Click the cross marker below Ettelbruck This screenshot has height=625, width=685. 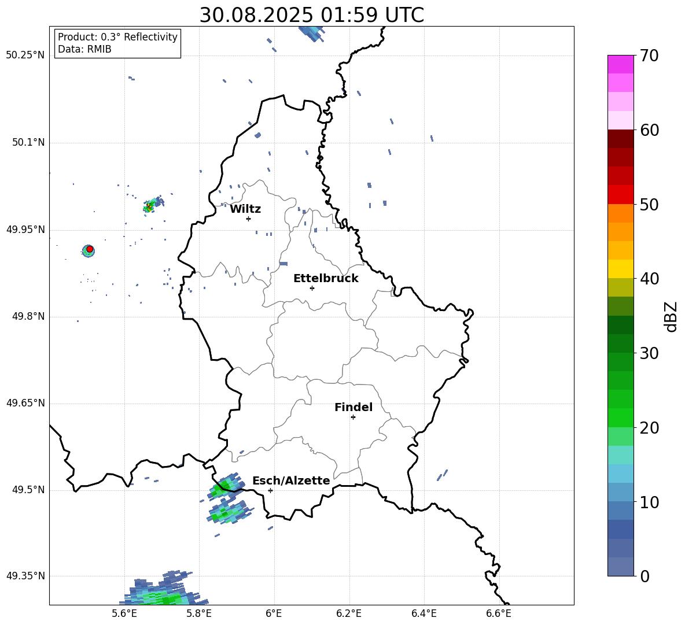[312, 288]
